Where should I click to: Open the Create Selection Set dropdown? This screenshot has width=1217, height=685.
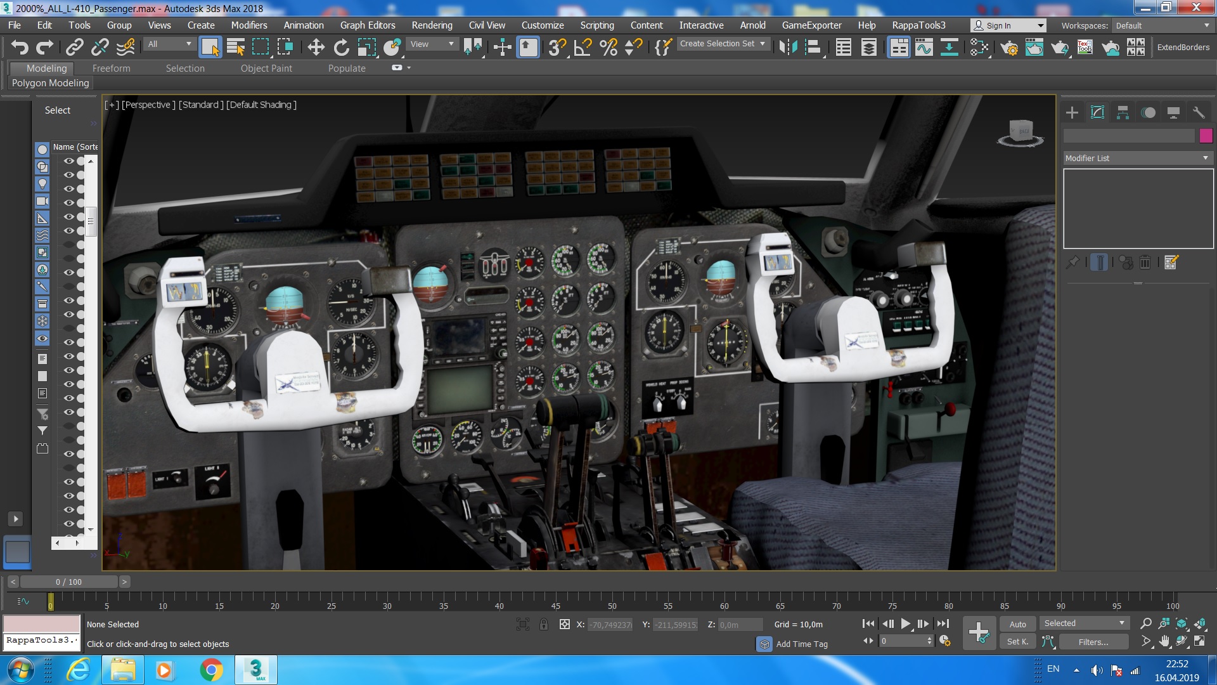[x=723, y=44]
